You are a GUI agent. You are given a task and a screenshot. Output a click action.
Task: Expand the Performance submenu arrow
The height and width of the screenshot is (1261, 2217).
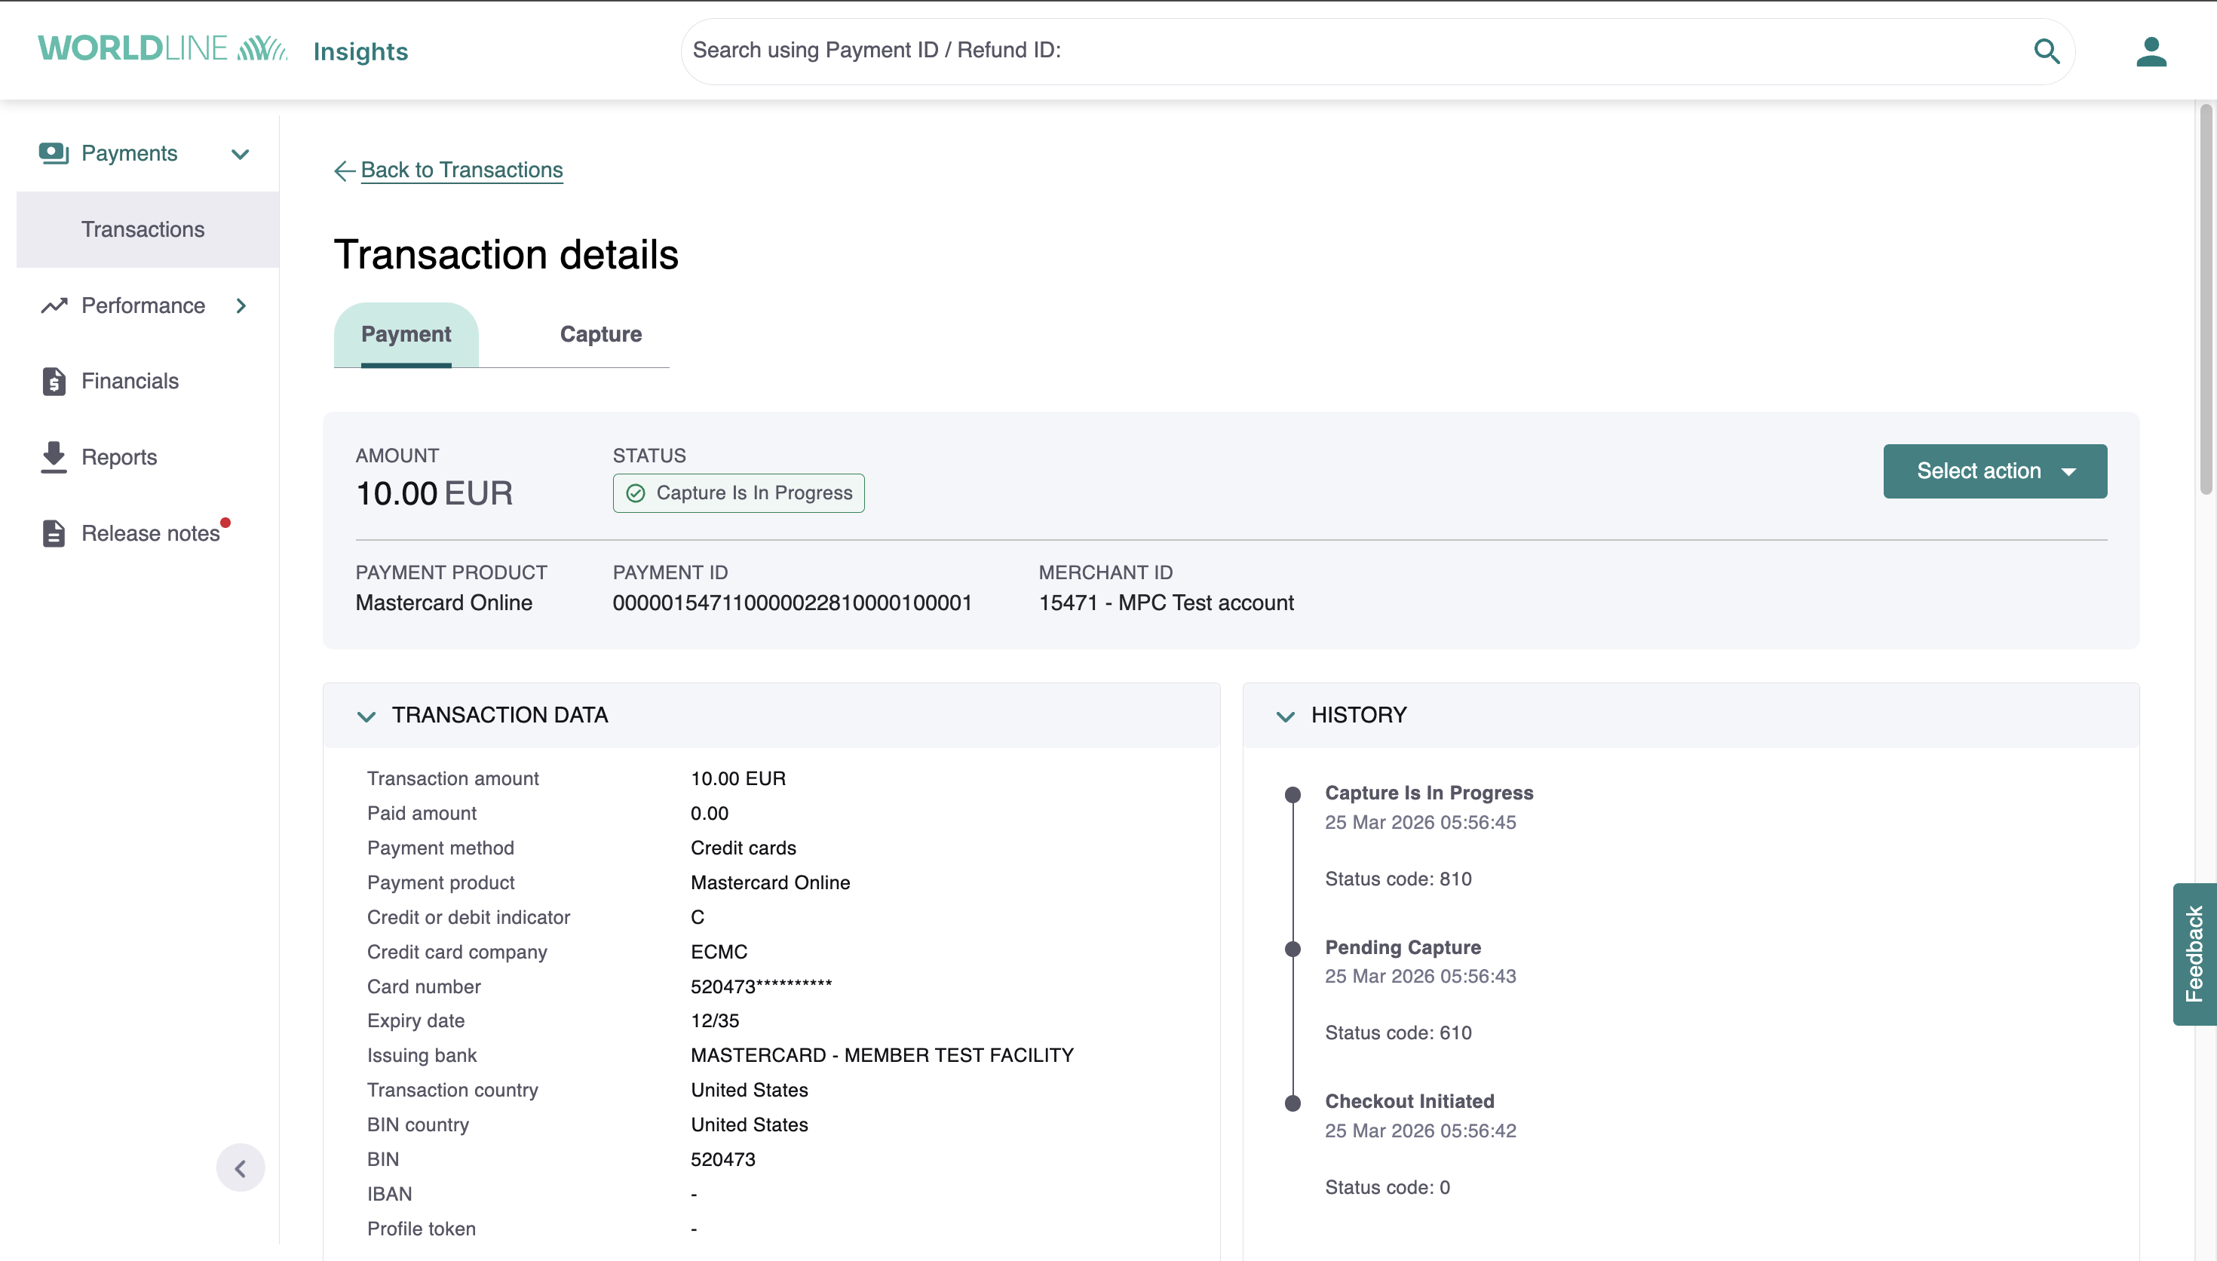coord(241,305)
